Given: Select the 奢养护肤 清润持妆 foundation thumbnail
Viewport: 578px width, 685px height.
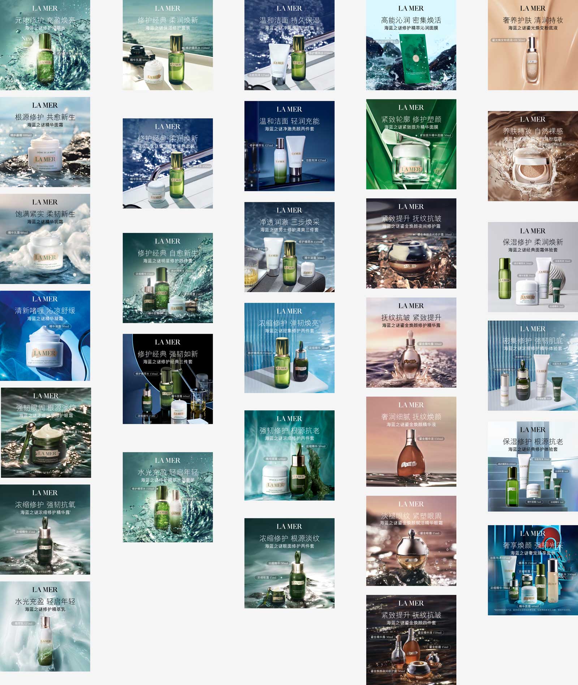Looking at the screenshot, I should pyautogui.click(x=533, y=45).
